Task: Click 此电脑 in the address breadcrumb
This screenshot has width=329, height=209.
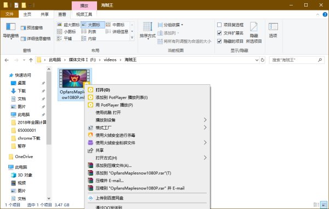Action: 55,60
